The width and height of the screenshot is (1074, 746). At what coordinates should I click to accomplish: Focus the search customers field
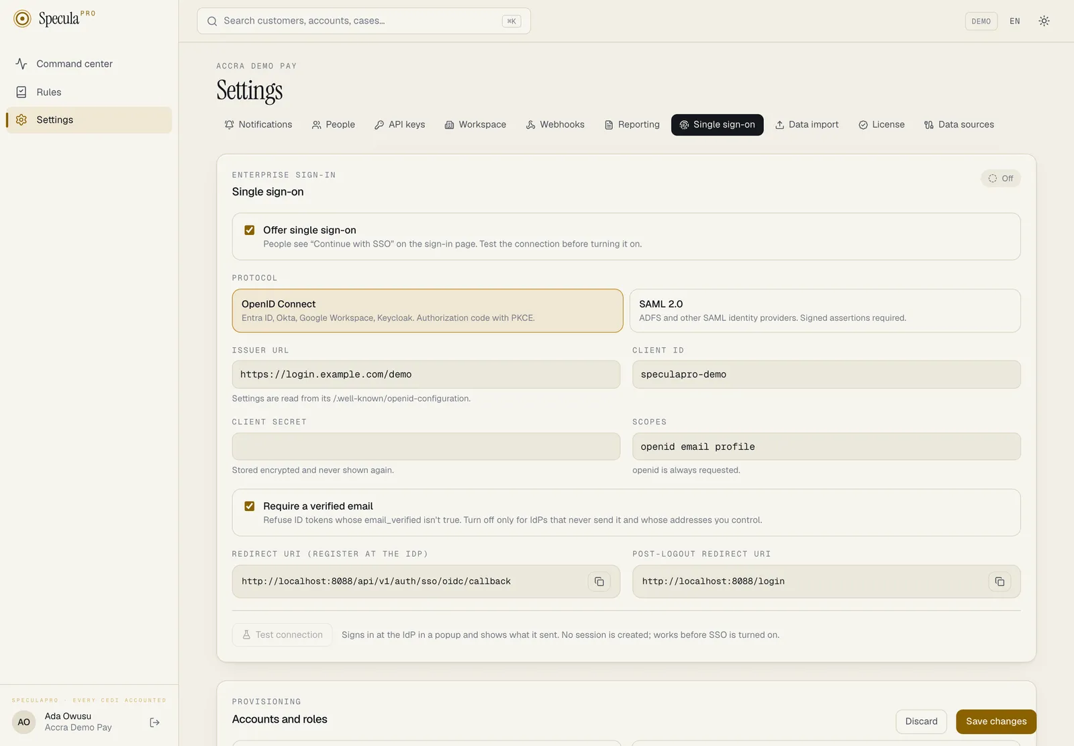coord(364,21)
